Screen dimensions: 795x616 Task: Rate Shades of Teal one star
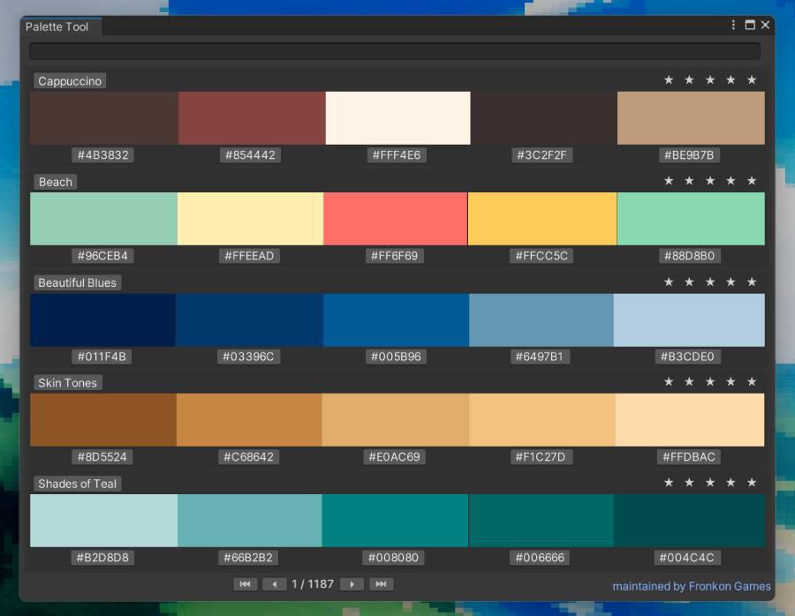(669, 482)
